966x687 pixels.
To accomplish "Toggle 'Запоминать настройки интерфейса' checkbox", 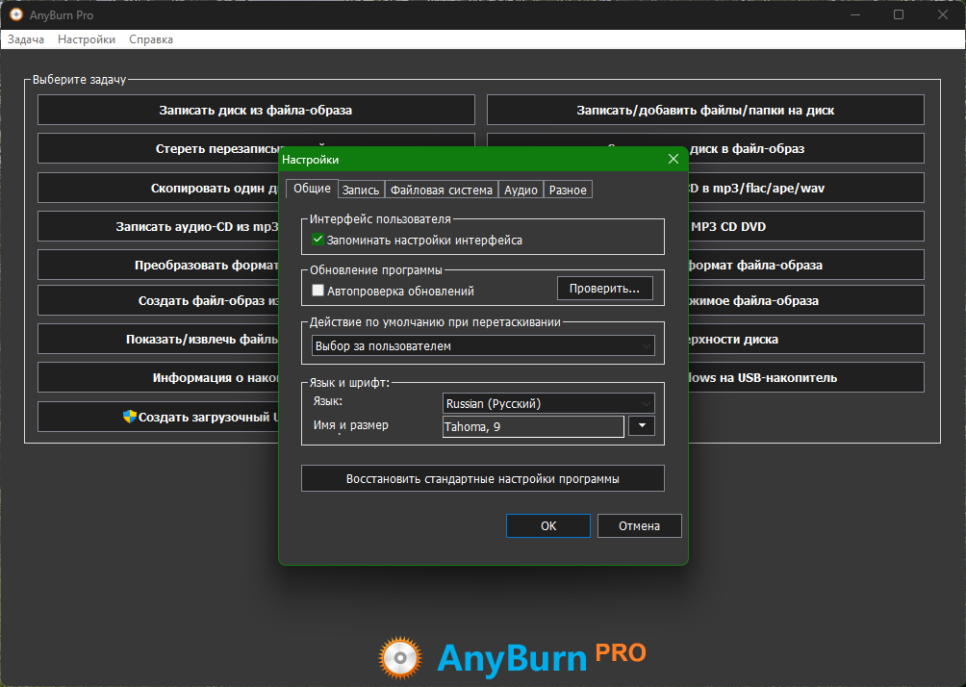I will [x=318, y=240].
